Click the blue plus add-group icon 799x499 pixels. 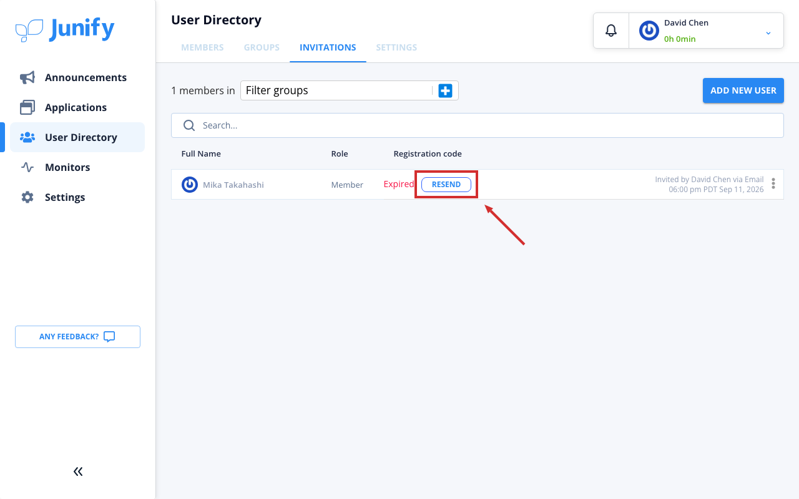[445, 90]
